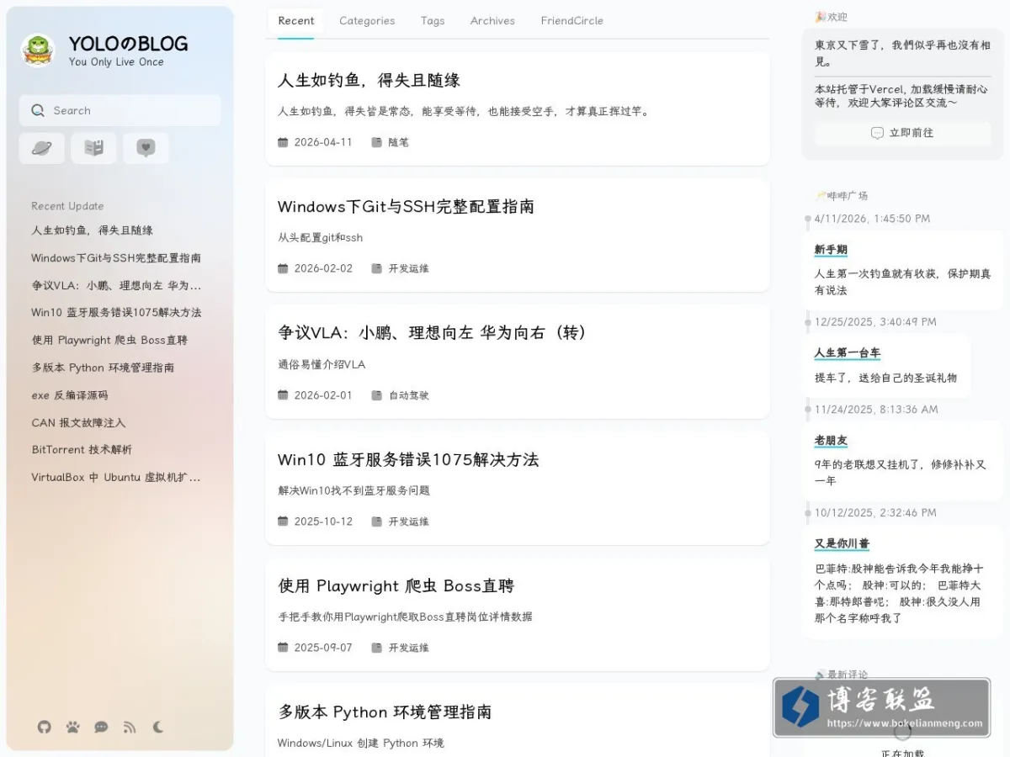
Task: Click the paw print icon in sidebar footer
Action: [73, 728]
